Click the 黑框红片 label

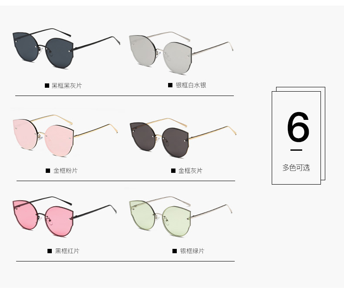pos(67,251)
